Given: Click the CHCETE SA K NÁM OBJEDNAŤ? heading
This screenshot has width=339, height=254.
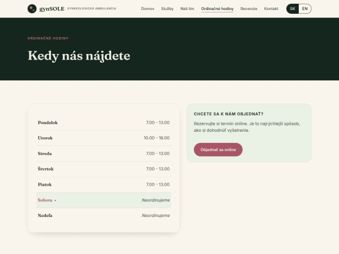Looking at the screenshot, I should pyautogui.click(x=229, y=114).
